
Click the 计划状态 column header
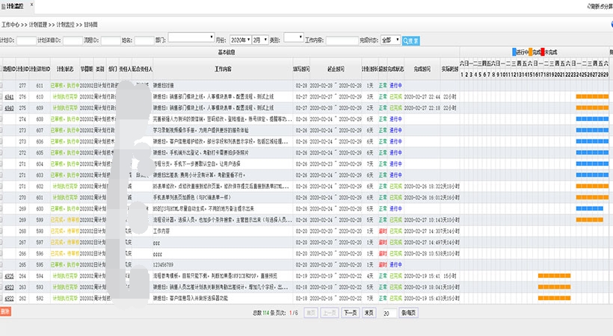pyautogui.click(x=65, y=69)
